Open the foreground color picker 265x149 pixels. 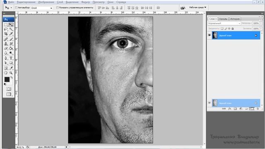pyautogui.click(x=7, y=79)
